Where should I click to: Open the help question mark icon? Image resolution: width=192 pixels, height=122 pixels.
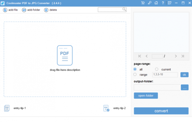[x=163, y=3]
